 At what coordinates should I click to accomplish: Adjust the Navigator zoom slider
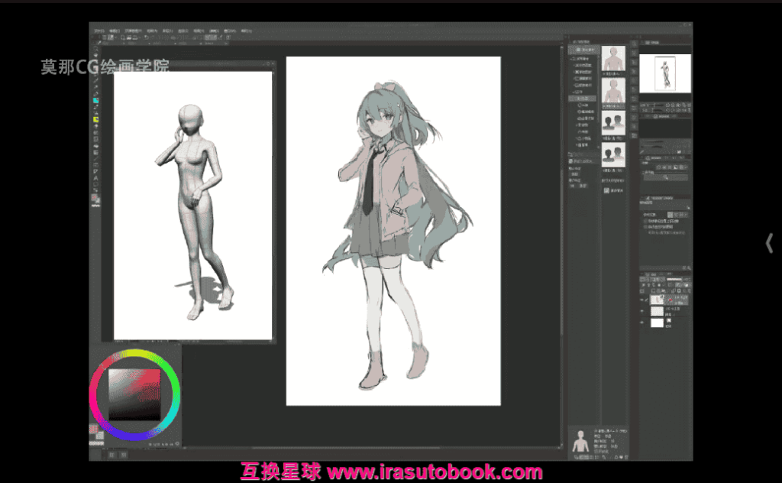click(x=654, y=105)
